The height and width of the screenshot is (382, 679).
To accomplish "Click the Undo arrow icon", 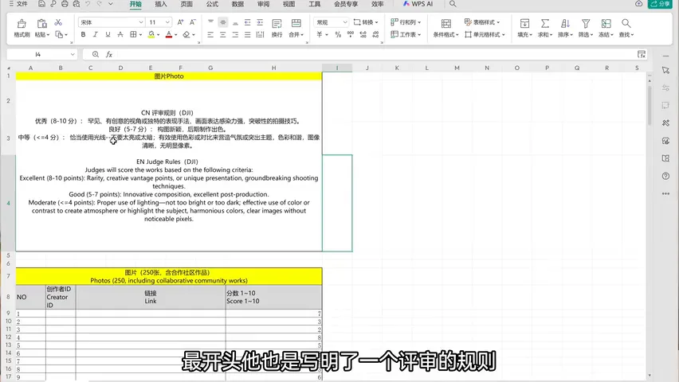I will pyautogui.click(x=88, y=4).
